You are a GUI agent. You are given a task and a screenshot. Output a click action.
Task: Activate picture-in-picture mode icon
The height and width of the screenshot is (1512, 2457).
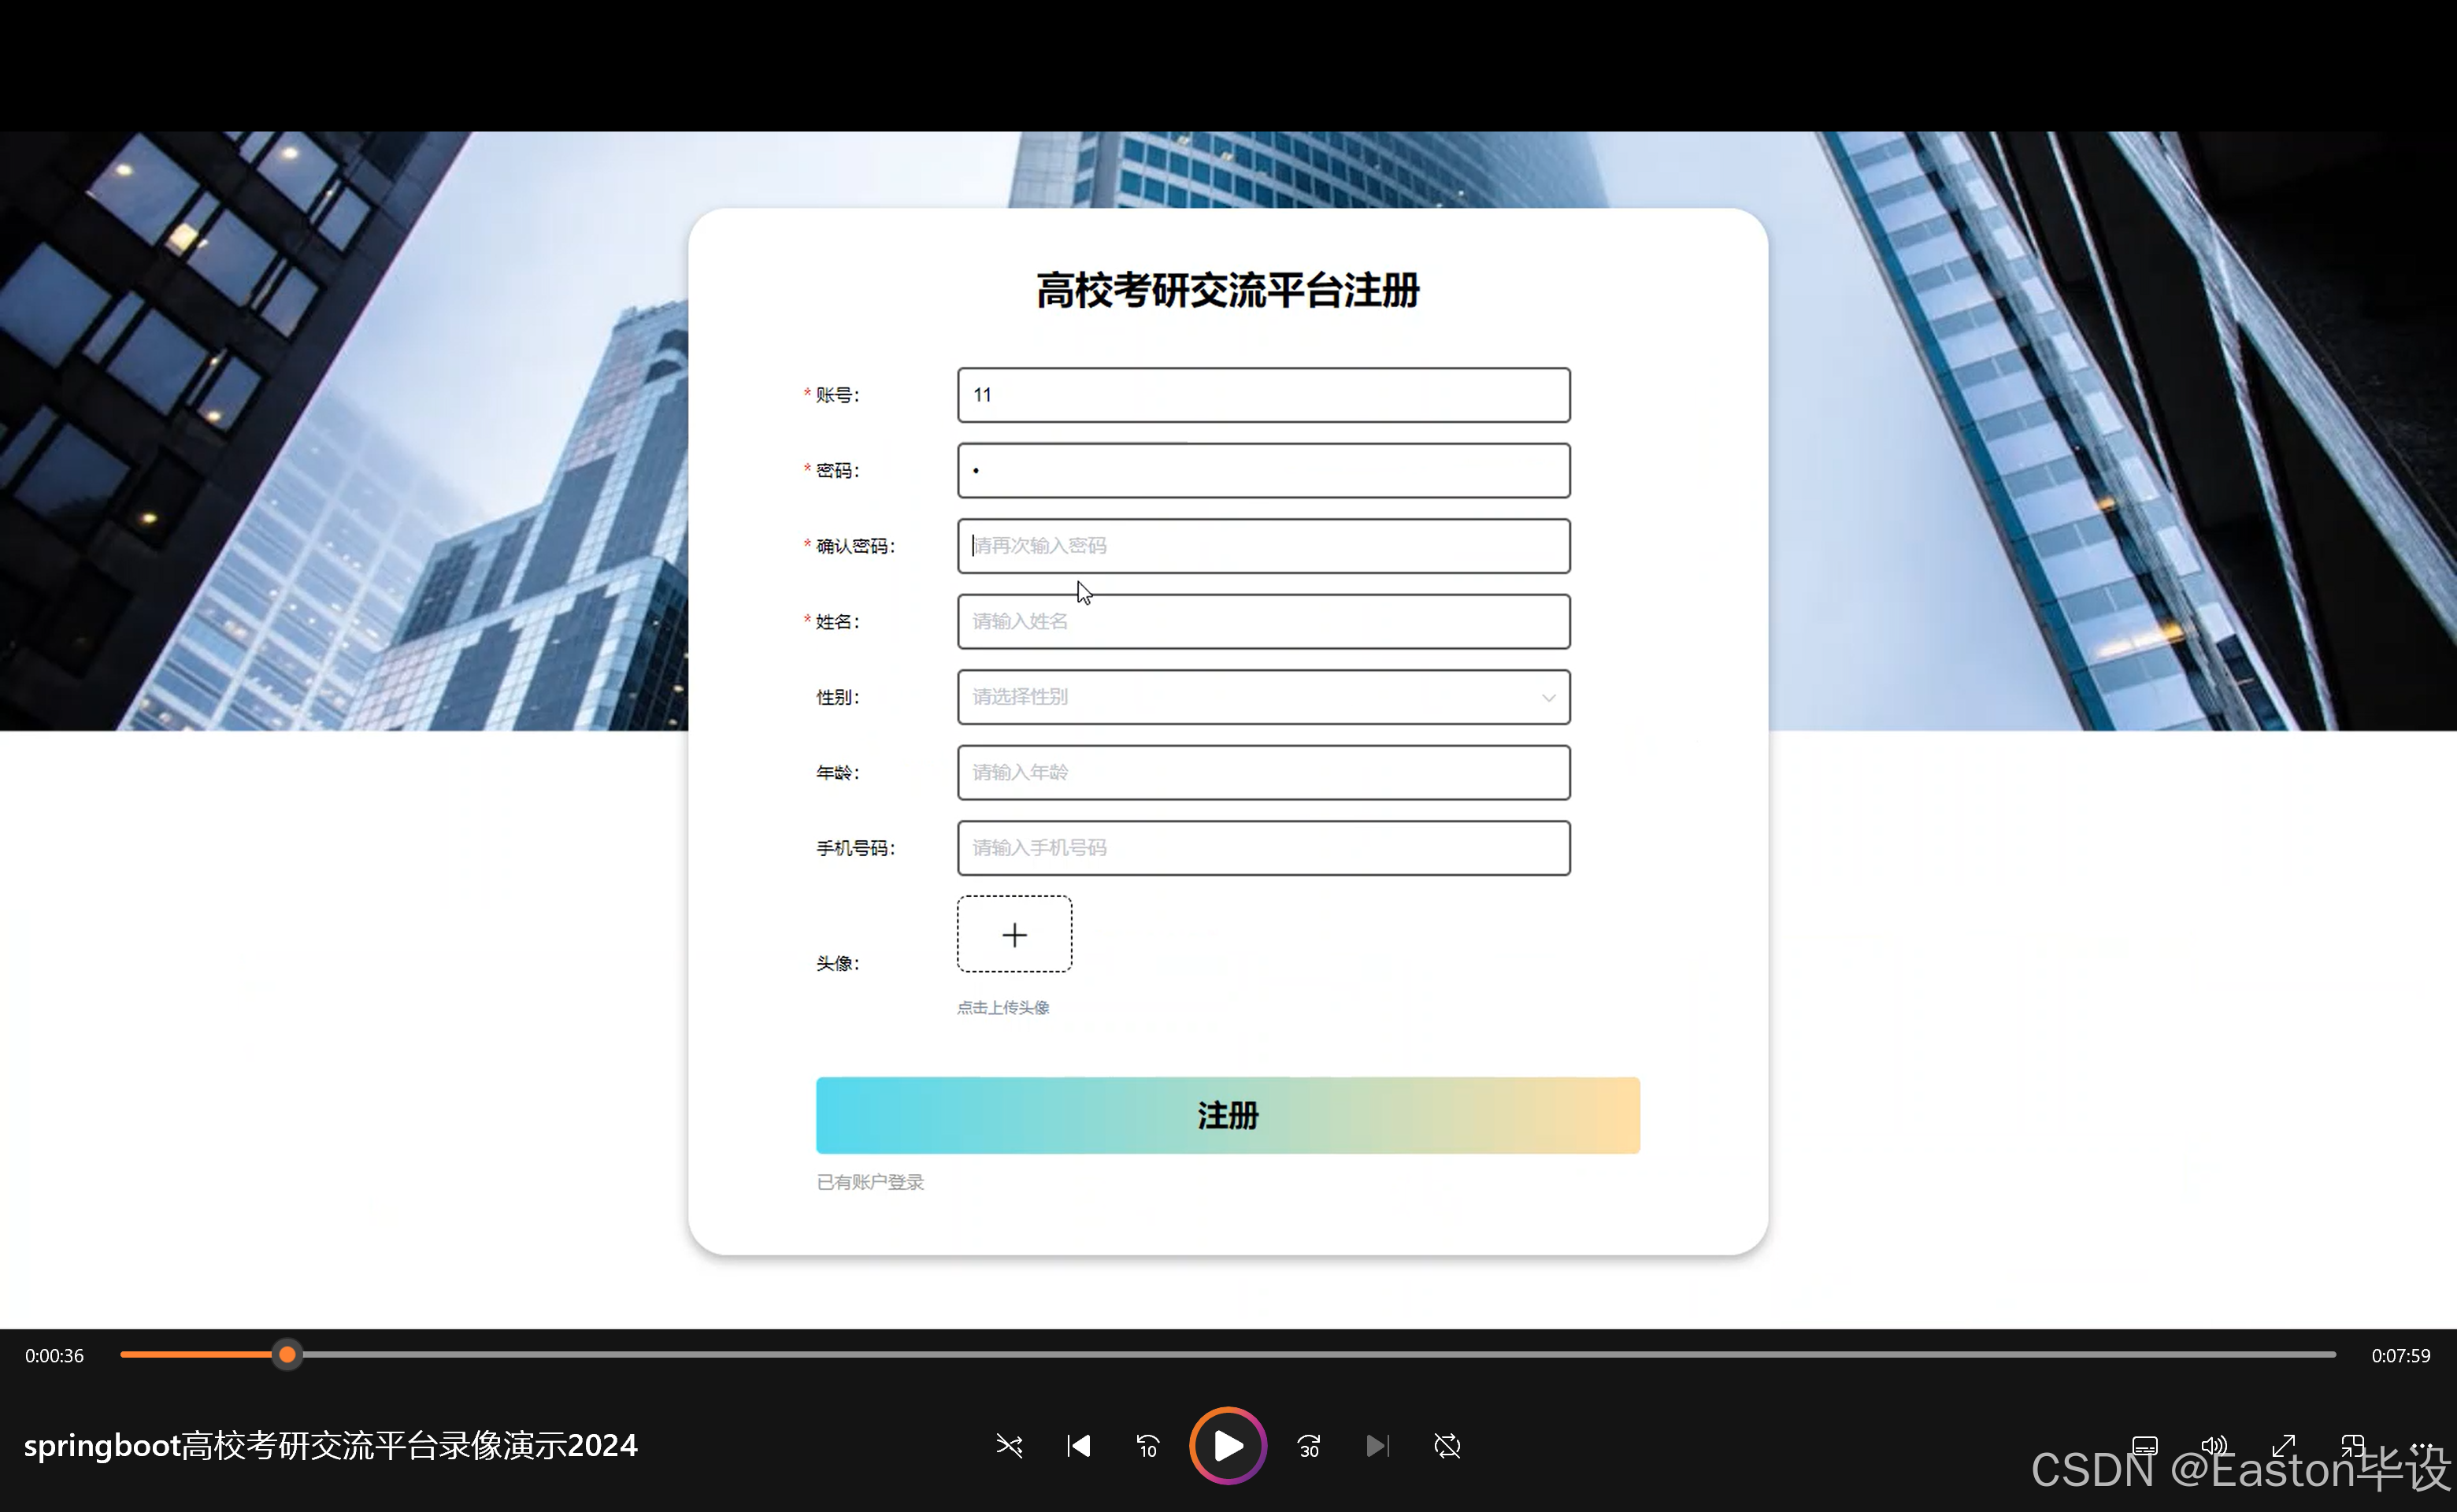2352,1446
